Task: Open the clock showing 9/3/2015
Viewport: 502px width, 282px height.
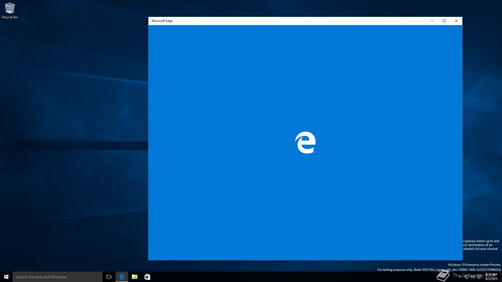Action: click(491, 277)
